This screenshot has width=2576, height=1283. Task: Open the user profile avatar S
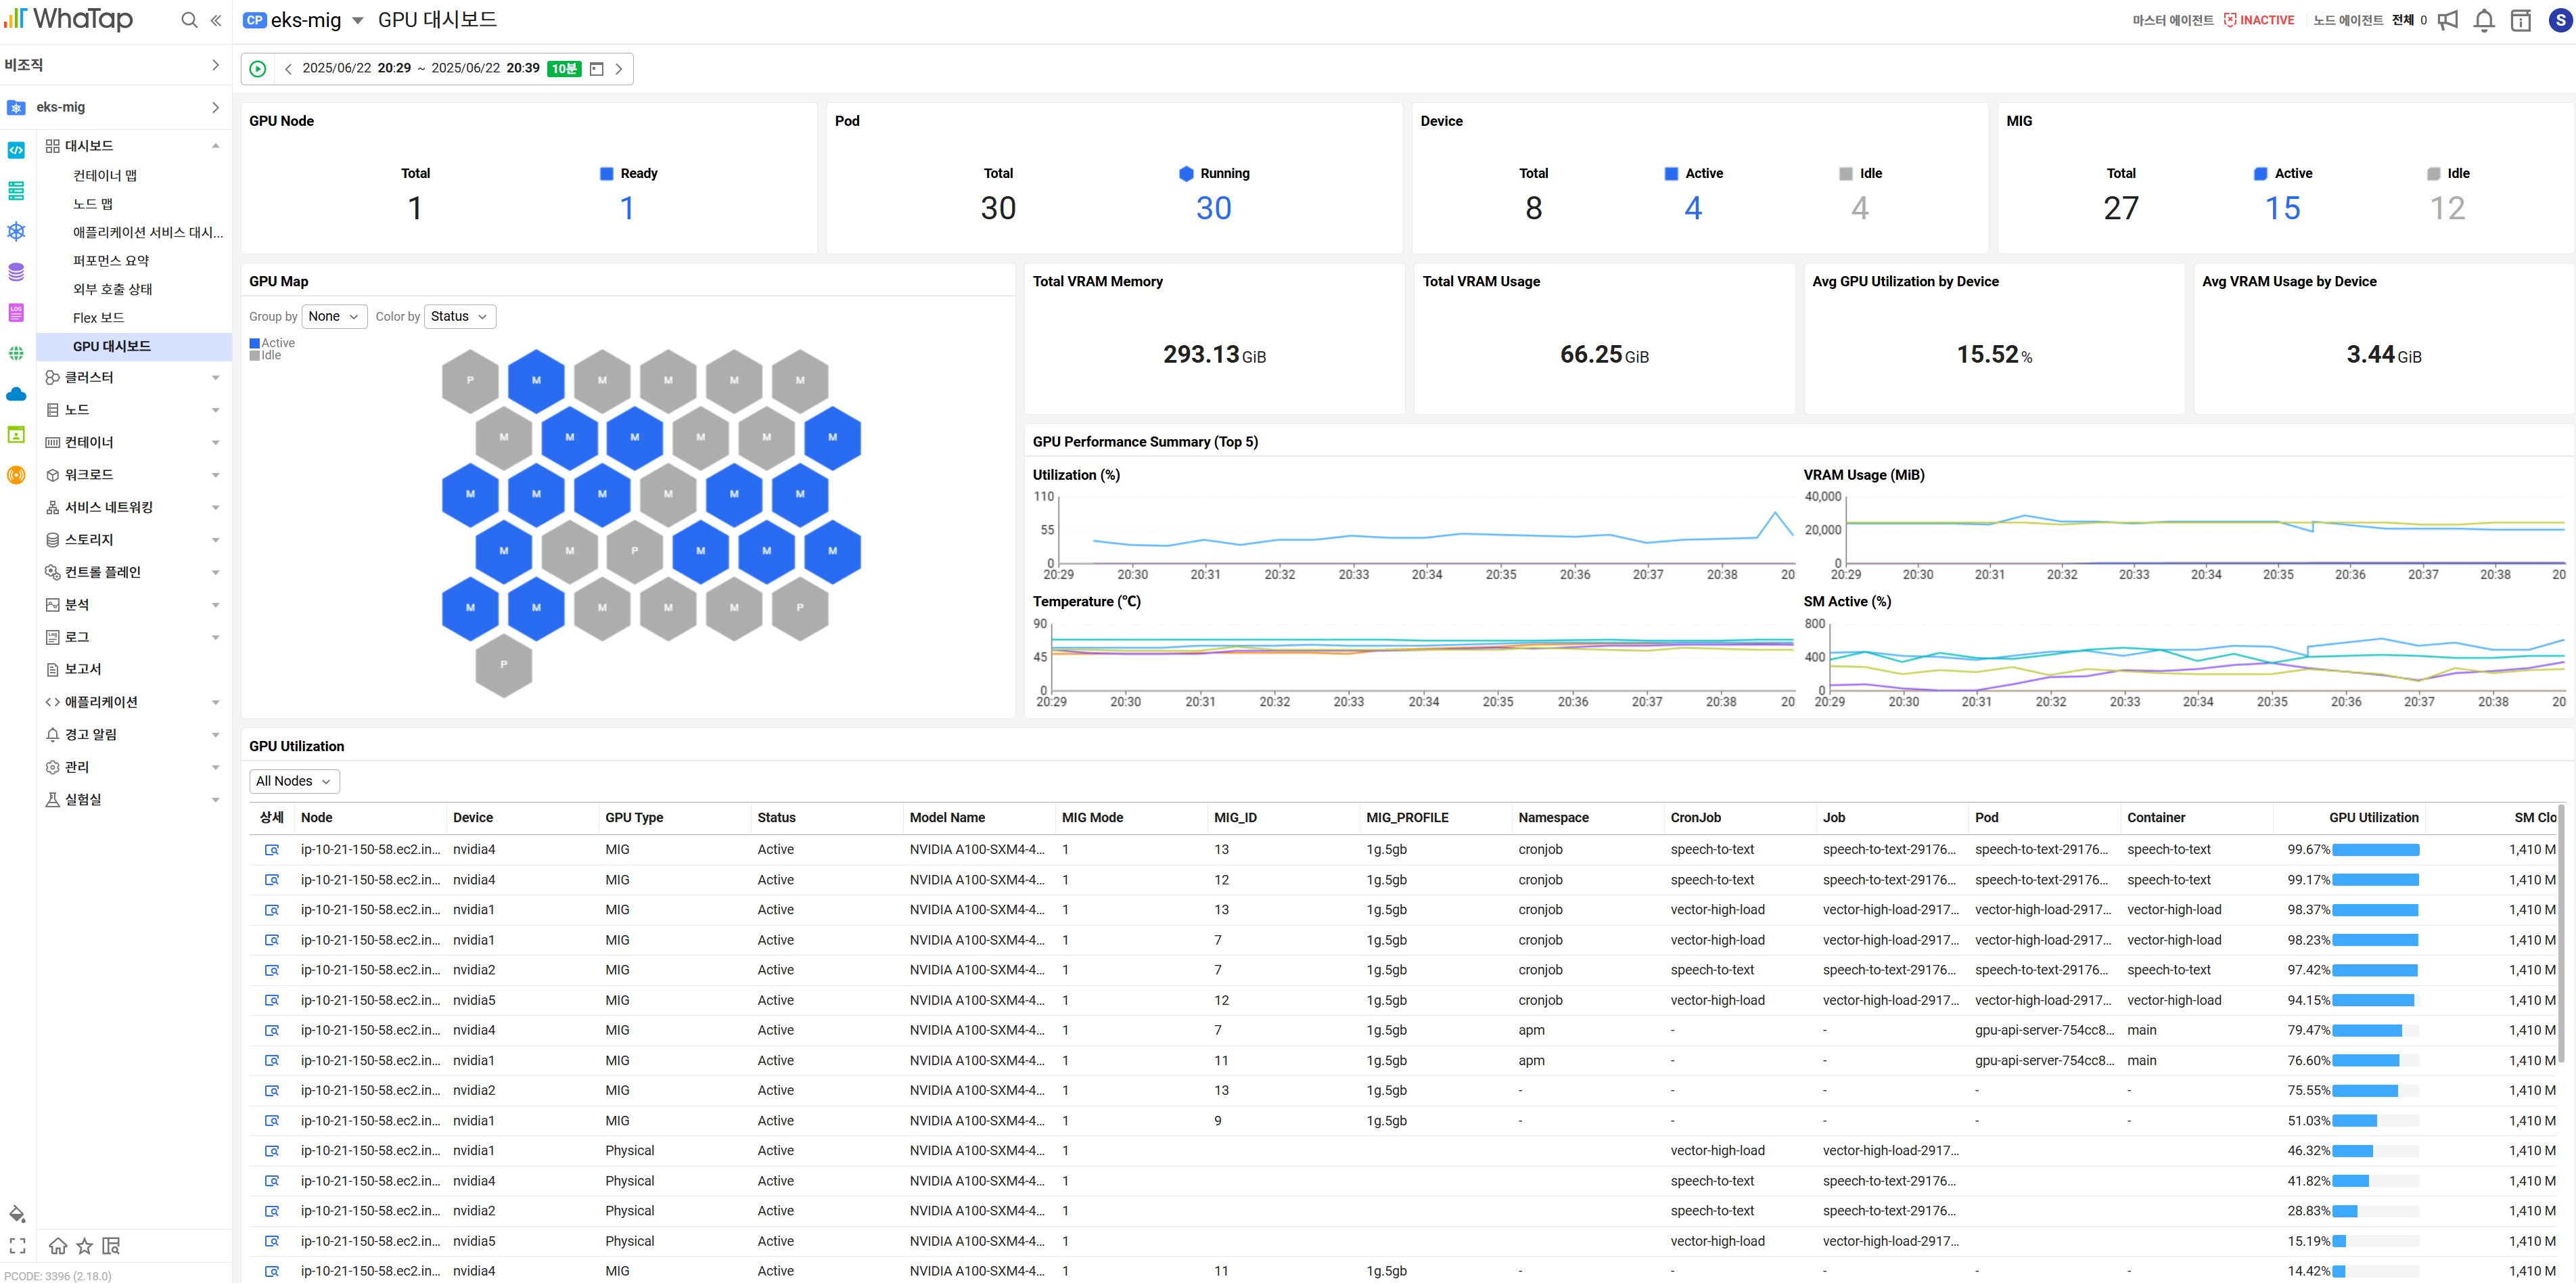(x=2560, y=20)
